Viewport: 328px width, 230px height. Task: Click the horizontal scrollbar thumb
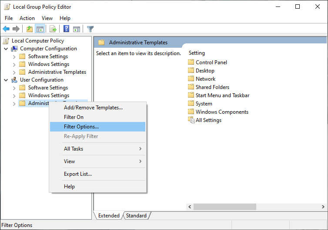[224, 207]
